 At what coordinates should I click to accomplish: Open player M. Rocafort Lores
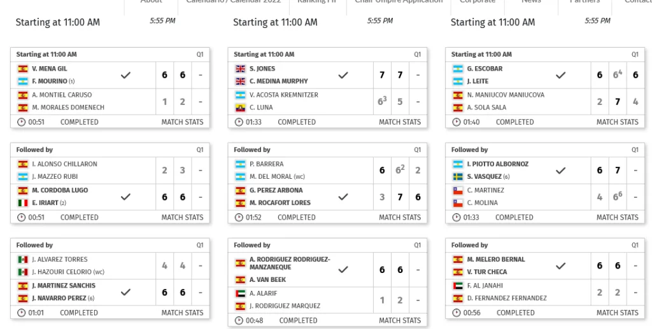coord(280,203)
